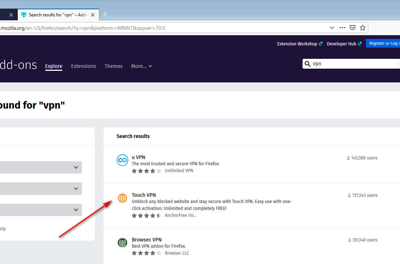The width and height of the screenshot is (400, 264).
Task: Click the u VPN star rating
Action: coord(146,171)
